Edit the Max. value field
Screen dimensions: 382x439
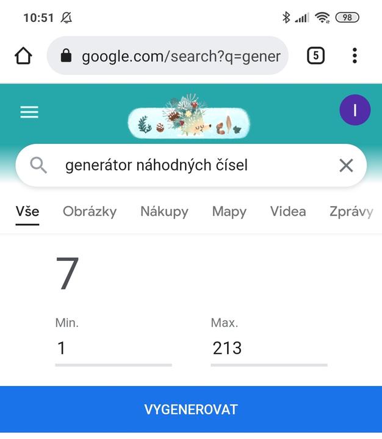[269, 348]
